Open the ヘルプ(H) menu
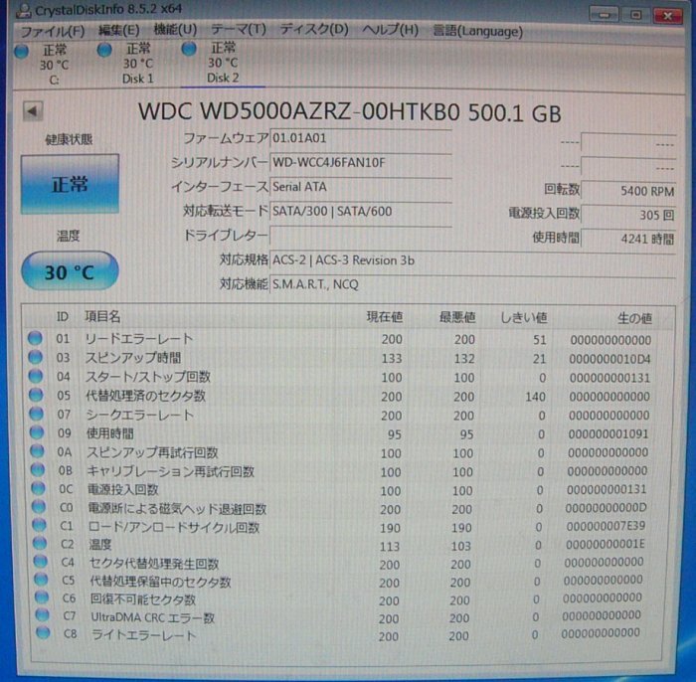 pos(390,30)
